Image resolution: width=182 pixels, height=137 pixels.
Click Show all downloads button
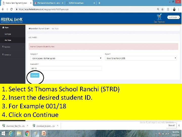point(171,126)
